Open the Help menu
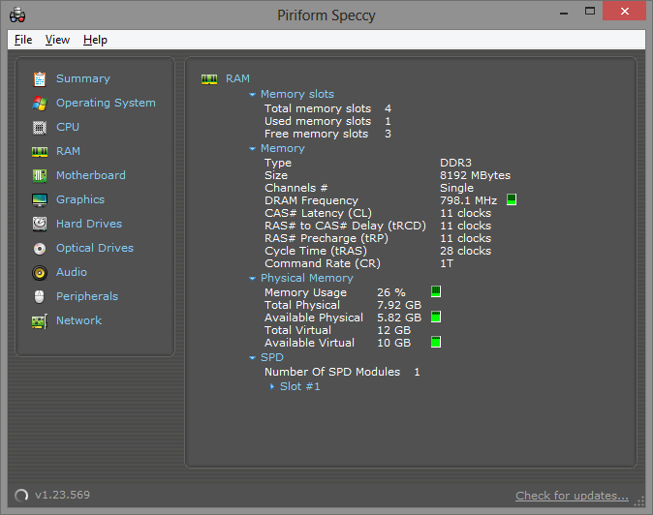Image resolution: width=653 pixels, height=515 pixels. click(95, 40)
